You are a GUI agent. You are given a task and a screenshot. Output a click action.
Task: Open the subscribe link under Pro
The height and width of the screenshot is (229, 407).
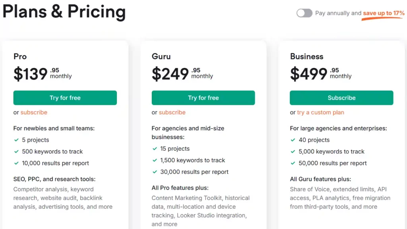(34, 112)
